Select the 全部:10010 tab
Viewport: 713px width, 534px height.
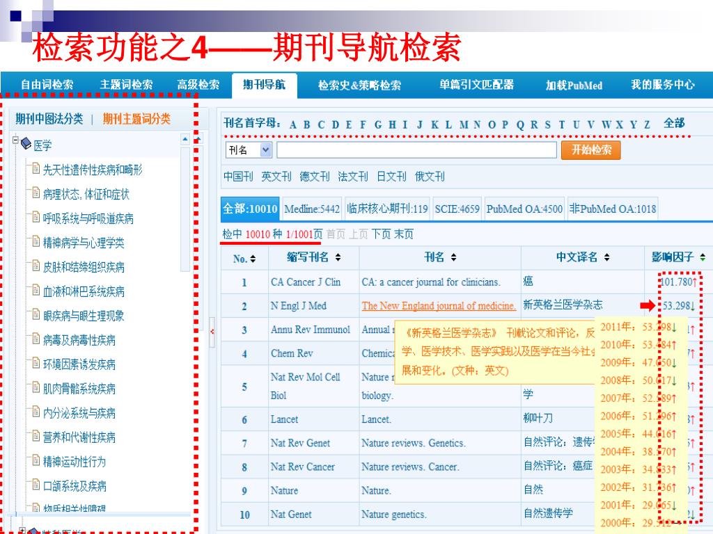(250, 209)
